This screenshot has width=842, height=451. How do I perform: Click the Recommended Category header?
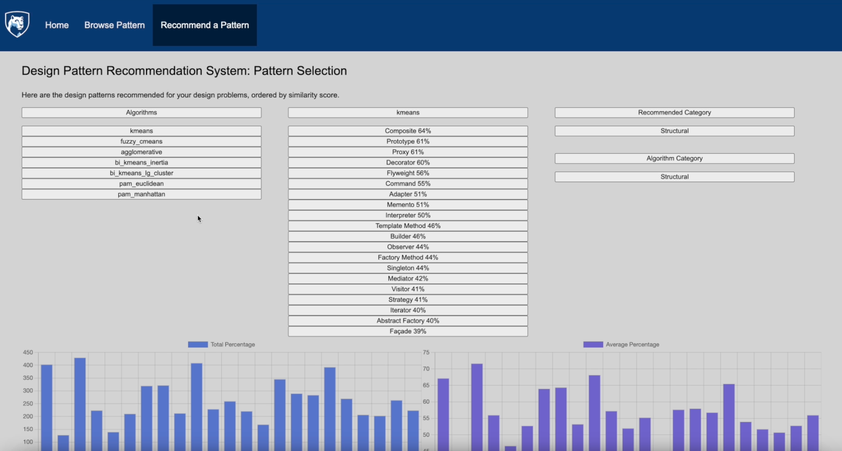674,112
